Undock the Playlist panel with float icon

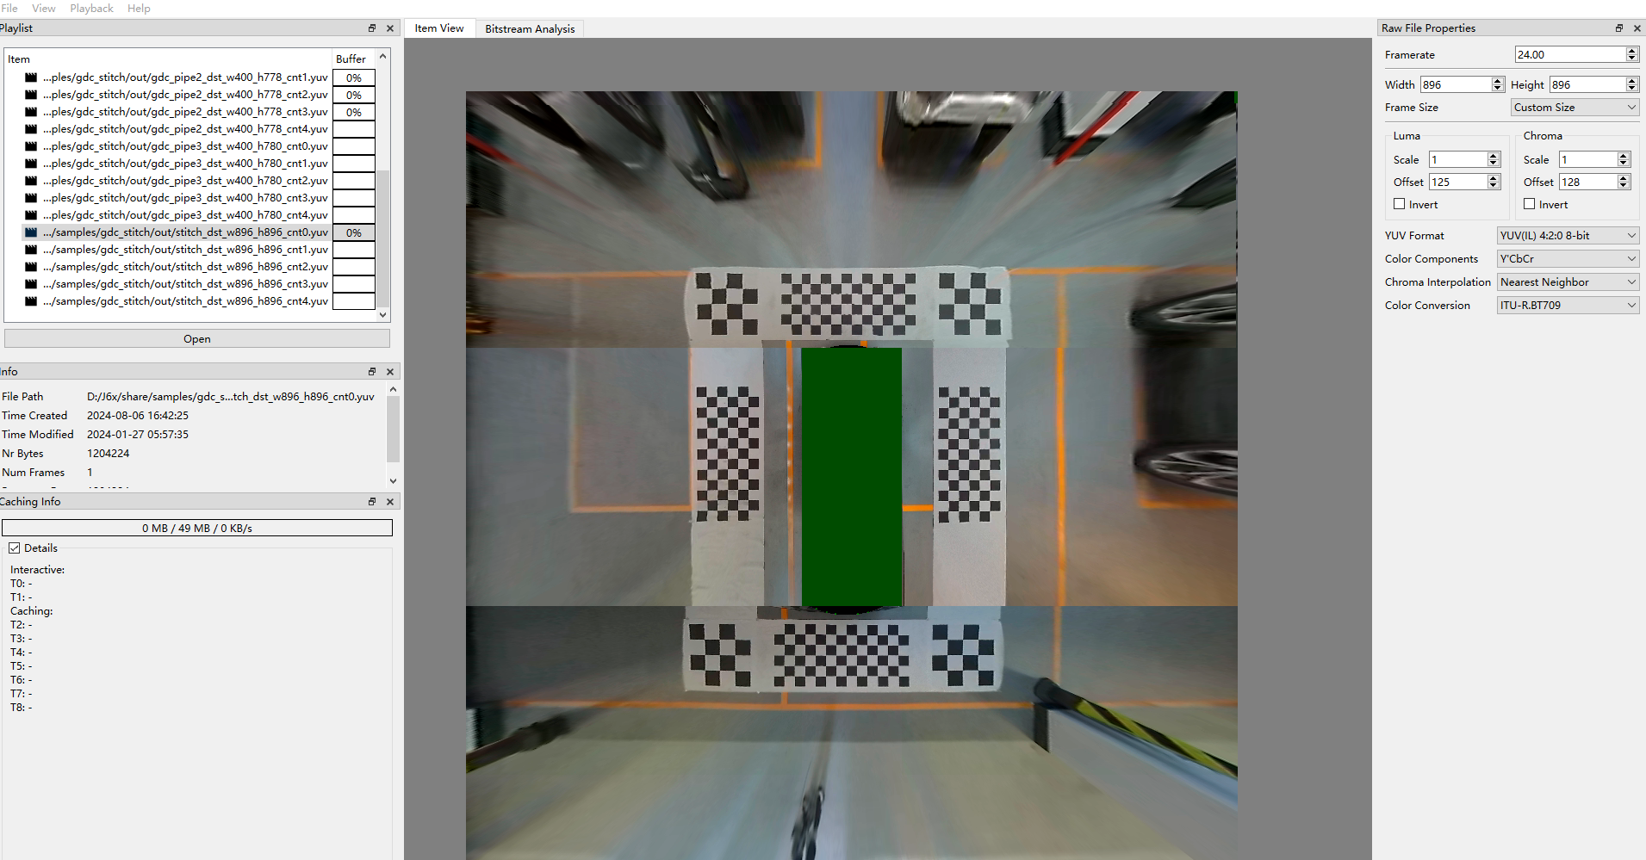372,28
